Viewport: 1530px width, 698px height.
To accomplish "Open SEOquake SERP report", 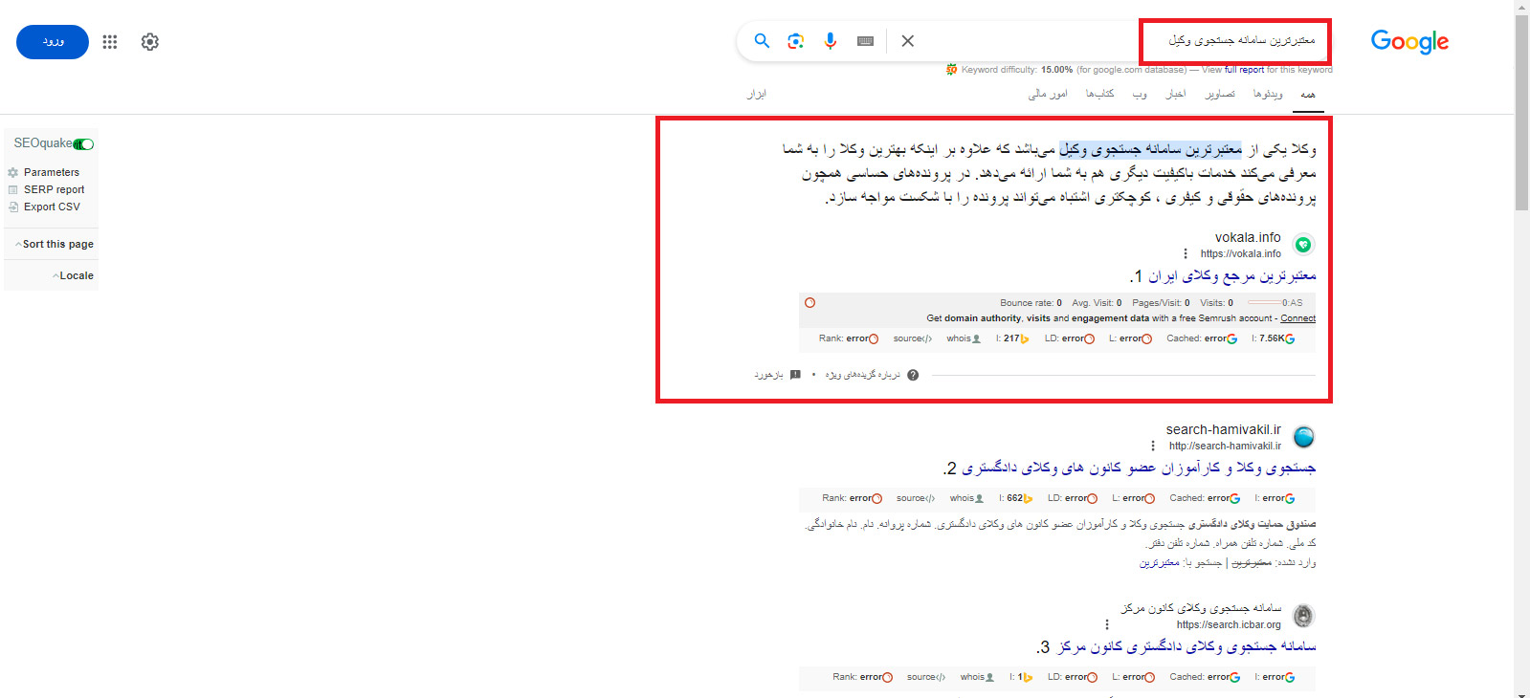I will pos(54,189).
